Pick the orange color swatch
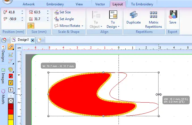Viewport: 192px width, 125px height. click(11, 117)
